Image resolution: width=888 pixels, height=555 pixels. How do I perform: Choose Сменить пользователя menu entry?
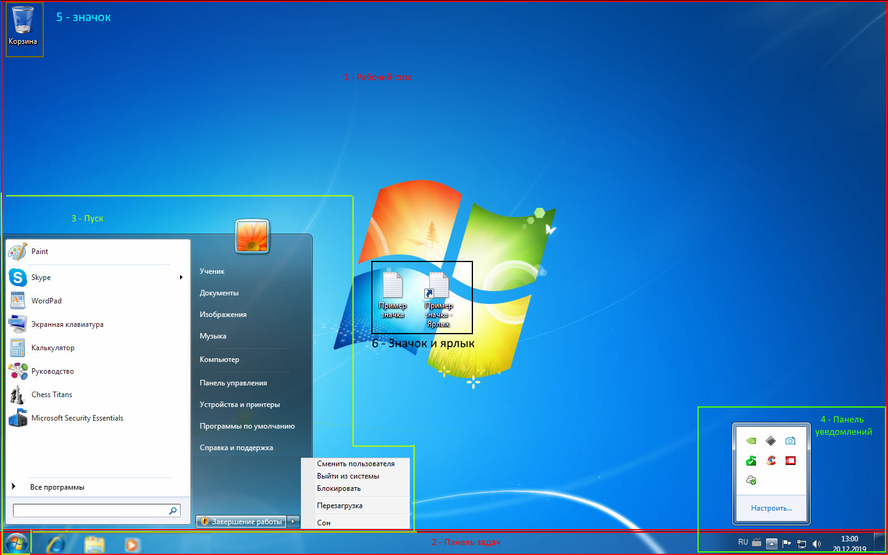tap(356, 464)
